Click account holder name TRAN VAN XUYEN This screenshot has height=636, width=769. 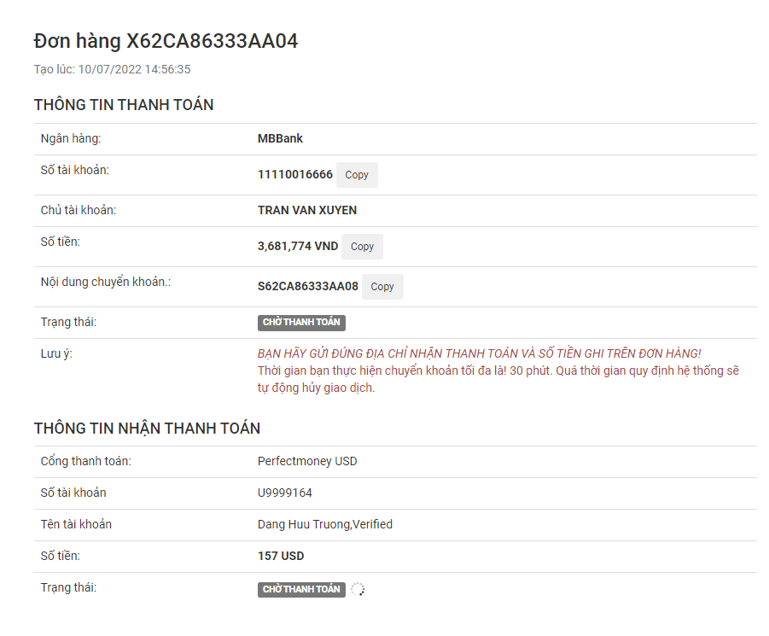307,210
